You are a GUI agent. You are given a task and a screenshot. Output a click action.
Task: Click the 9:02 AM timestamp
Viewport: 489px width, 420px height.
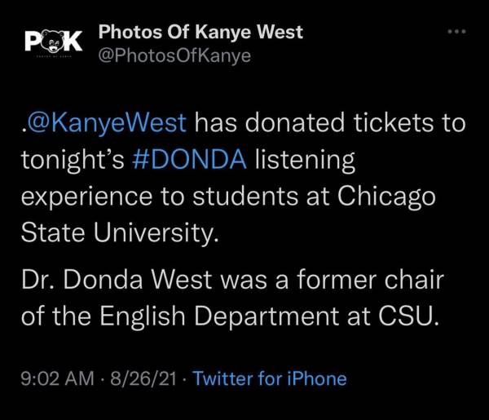pyautogui.click(x=56, y=378)
